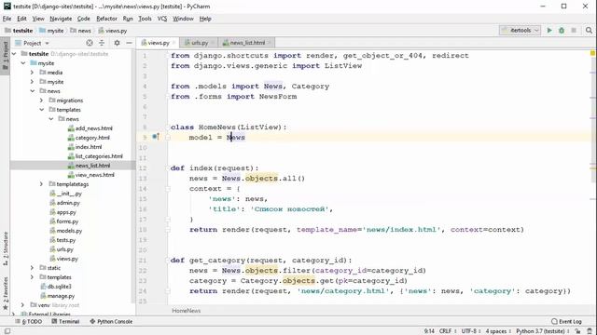Screen dimensions: 597x335
Task: Open the run configuration itertools dropdown
Action: coord(520,31)
